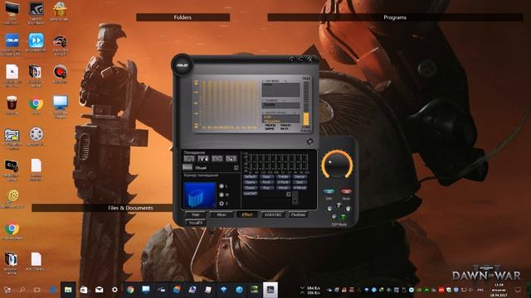Add a user-defined preset with plus button
The image size is (531, 298).
[295, 195]
